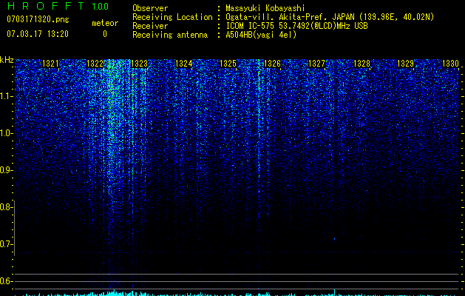Click the ICOM IC-575 receiver details
465x296 pixels.
[x=296, y=26]
